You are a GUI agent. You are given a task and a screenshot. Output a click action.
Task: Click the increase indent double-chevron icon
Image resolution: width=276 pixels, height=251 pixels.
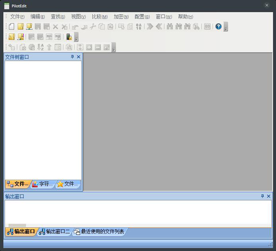click(x=150, y=27)
